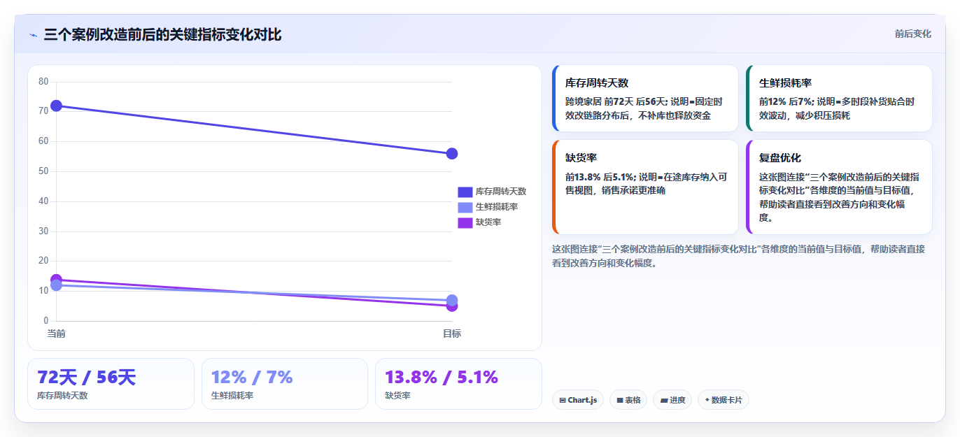Click the 库存周转天数 caption under 72天 / 56天
Viewport: 960px width, 437px height.
tap(62, 396)
